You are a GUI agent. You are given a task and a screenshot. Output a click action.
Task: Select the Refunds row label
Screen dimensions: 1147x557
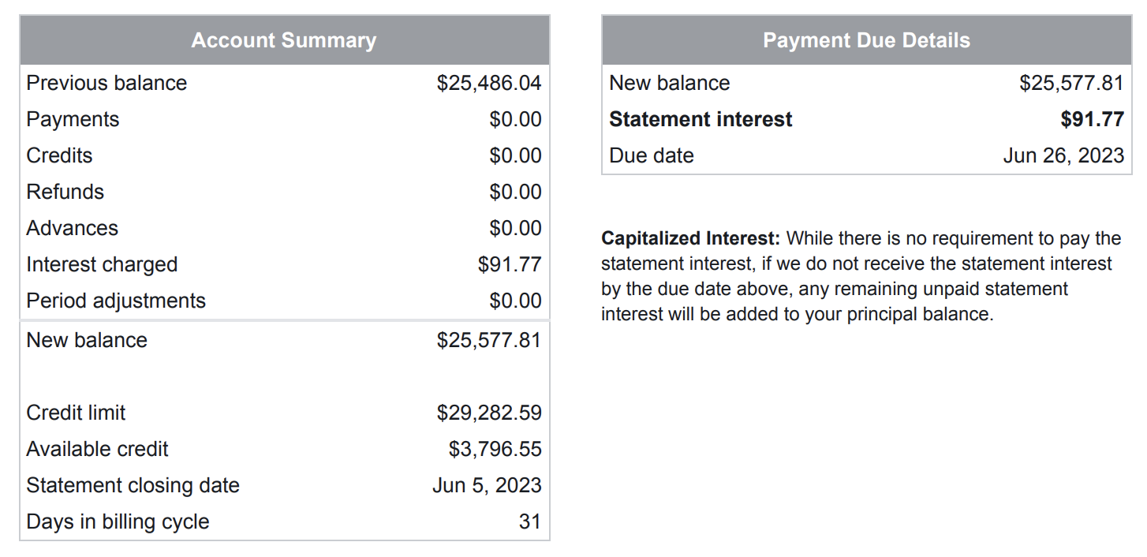[65, 192]
